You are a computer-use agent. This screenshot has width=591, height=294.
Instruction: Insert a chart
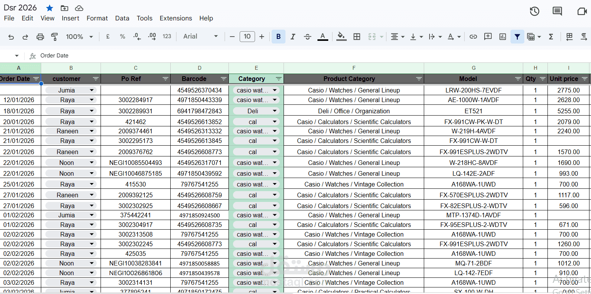[x=502, y=37]
